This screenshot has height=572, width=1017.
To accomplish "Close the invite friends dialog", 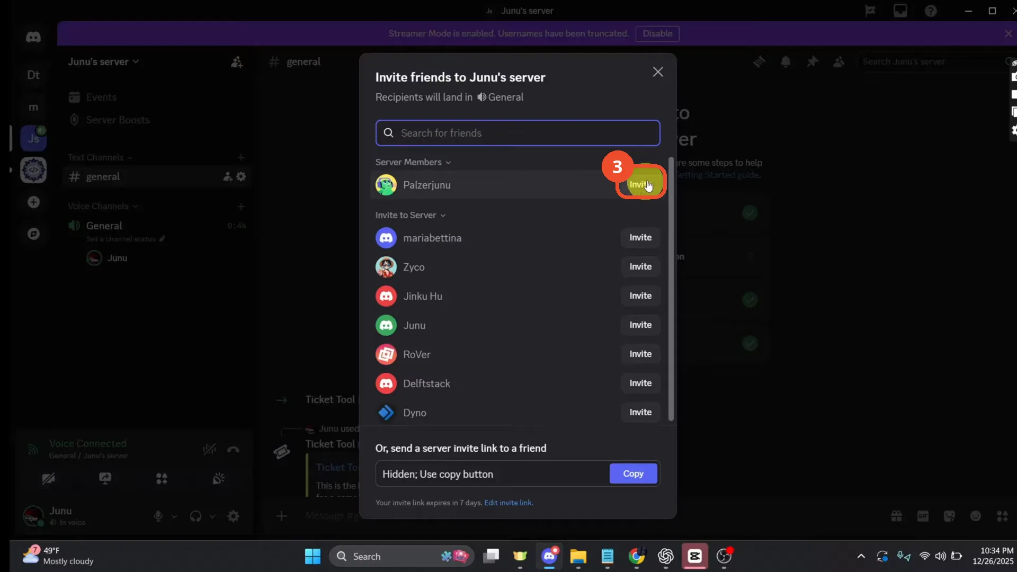I will pyautogui.click(x=658, y=72).
